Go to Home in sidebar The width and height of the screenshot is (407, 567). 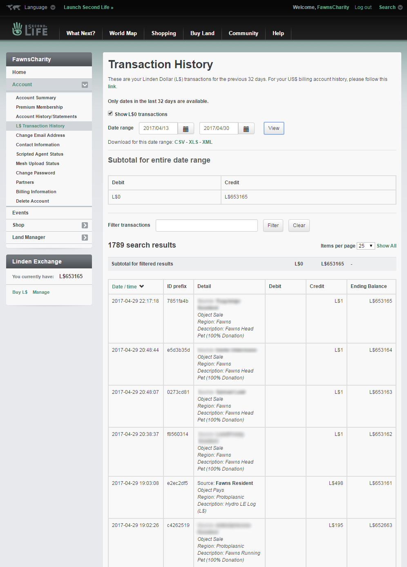click(19, 72)
